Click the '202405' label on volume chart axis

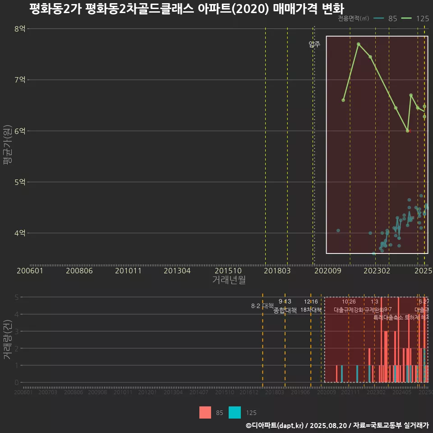[402, 392]
